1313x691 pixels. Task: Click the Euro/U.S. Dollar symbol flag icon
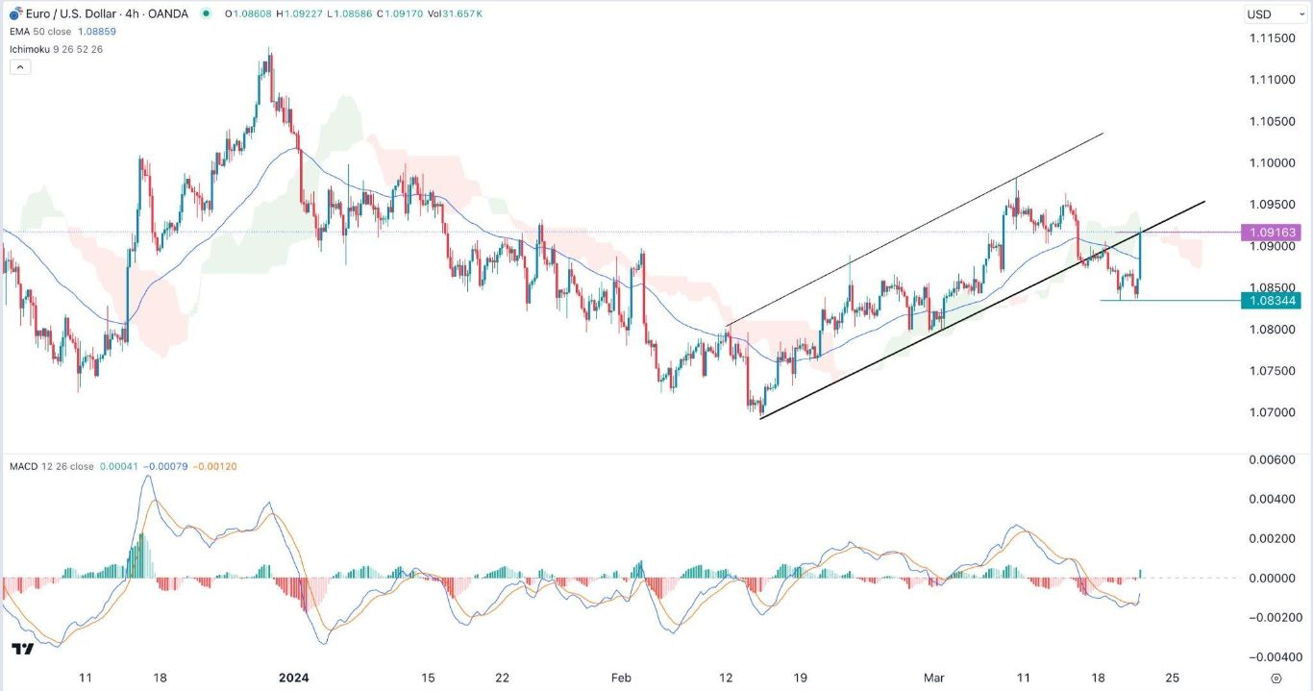[x=15, y=13]
